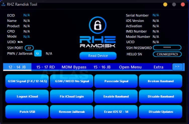Run the Passcode Signal option
189x124 pixels.
coord(116,81)
